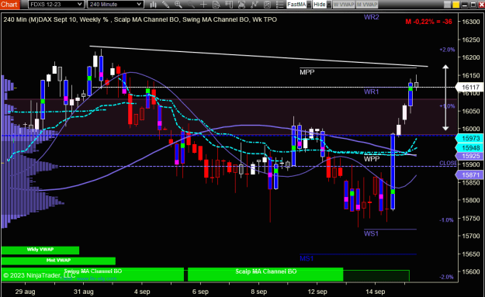Click the WS1 pivot label
Screen dimensions: 485x297
click(x=371, y=233)
